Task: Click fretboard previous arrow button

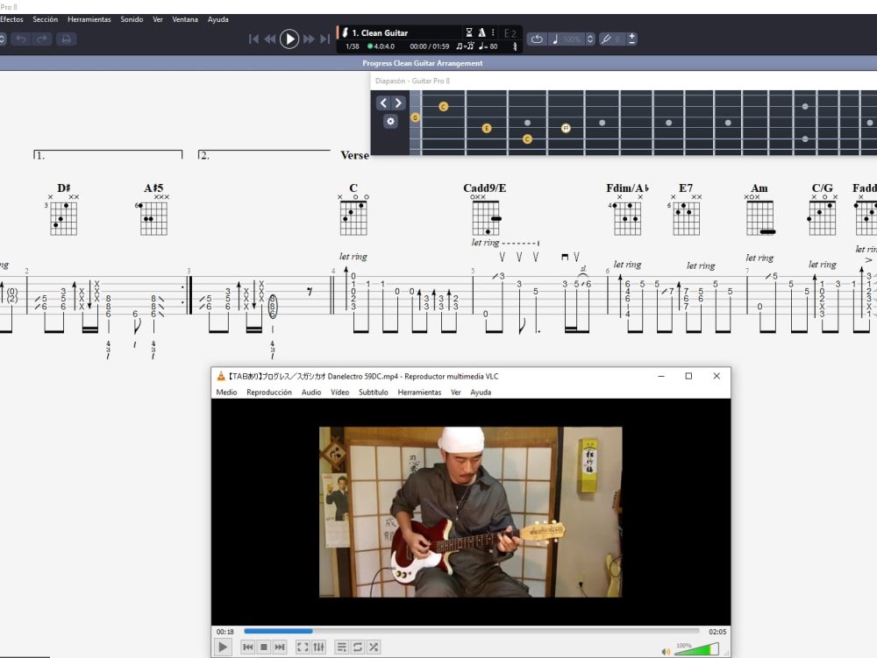Action: coord(383,103)
